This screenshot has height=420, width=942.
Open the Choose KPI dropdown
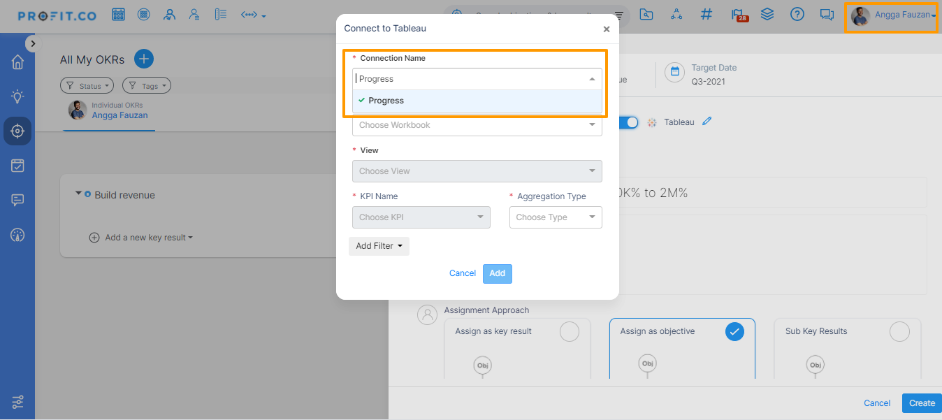(421, 217)
